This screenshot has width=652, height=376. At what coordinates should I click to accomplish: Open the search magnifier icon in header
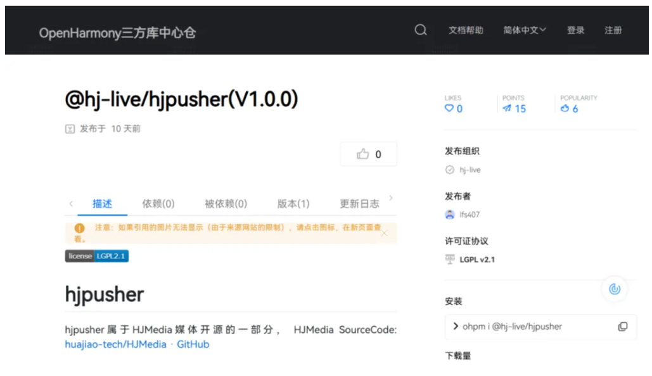point(420,30)
